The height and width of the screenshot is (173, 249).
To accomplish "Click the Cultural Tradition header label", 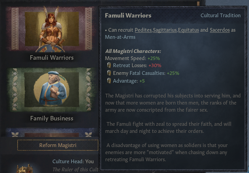I will click(x=221, y=16).
